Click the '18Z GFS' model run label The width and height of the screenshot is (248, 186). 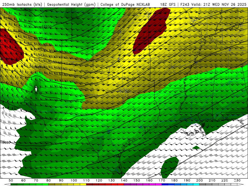click(x=168, y=4)
